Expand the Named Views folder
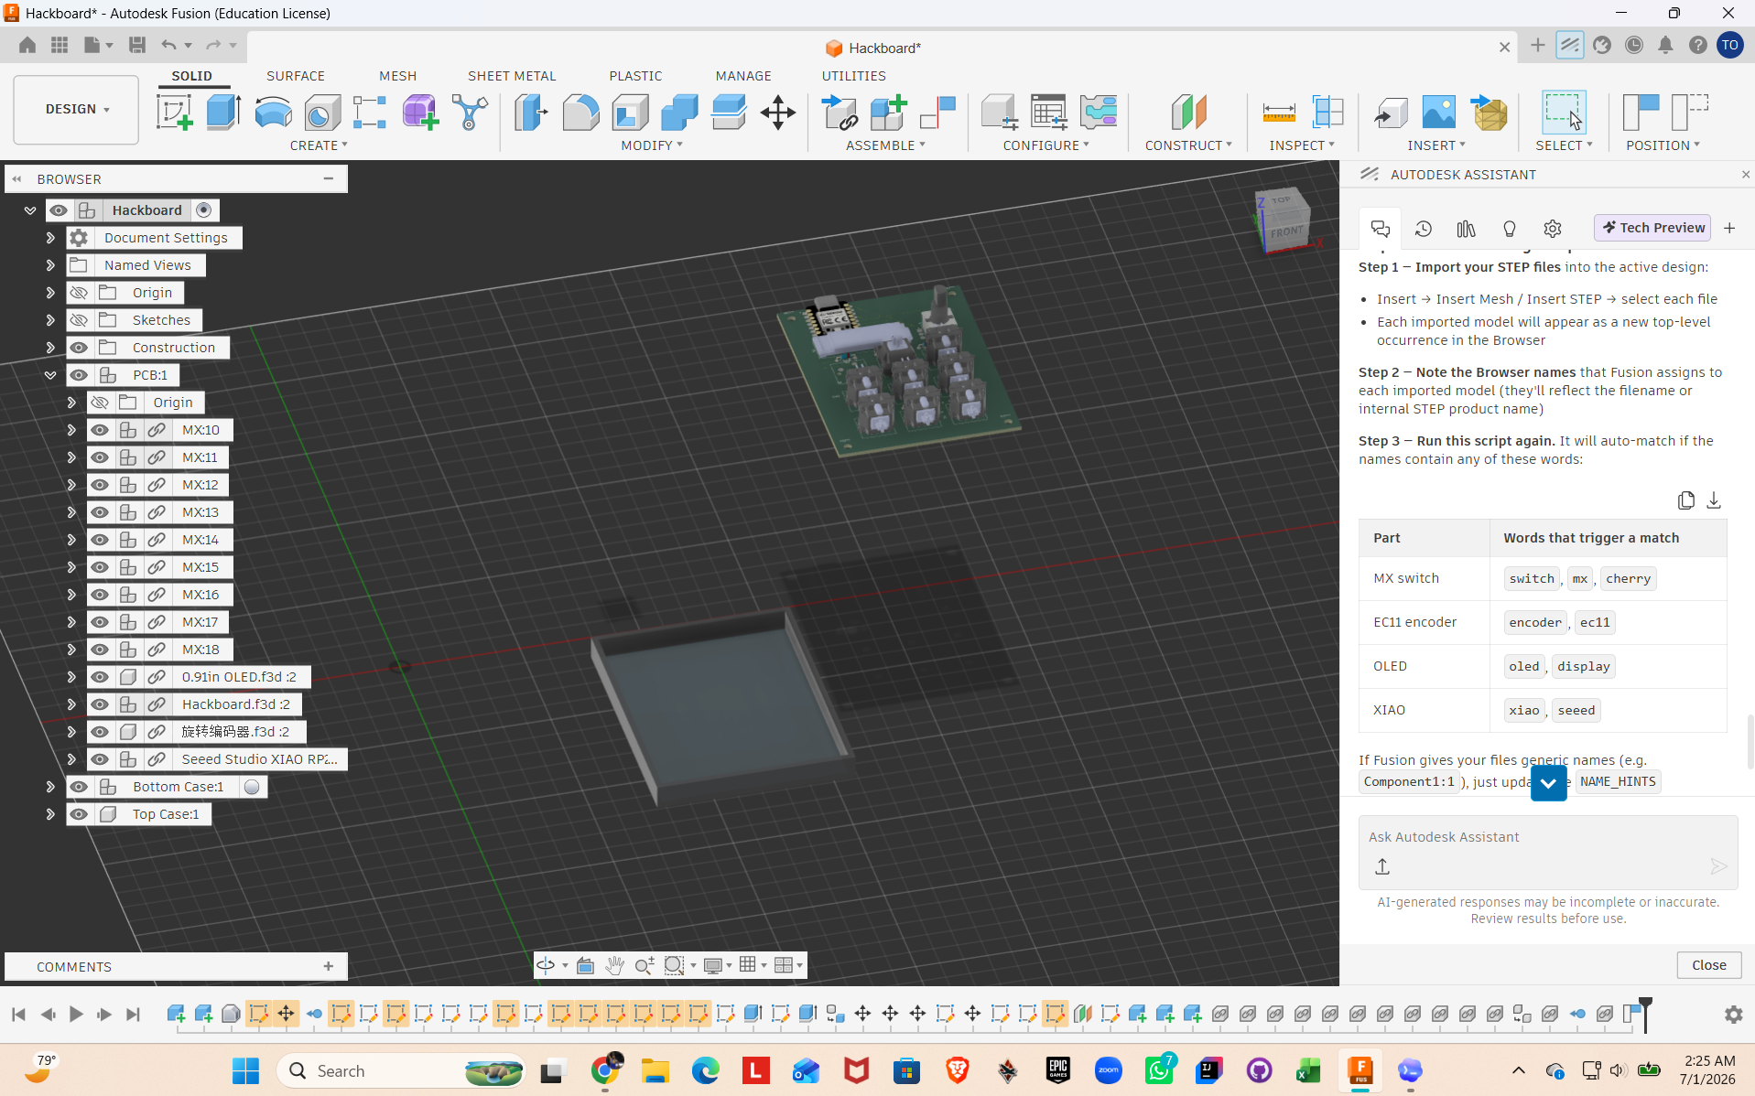Viewport: 1755px width, 1096px height. 50,265
